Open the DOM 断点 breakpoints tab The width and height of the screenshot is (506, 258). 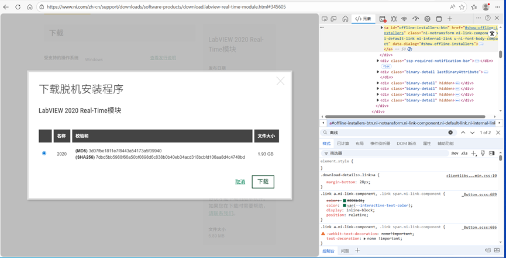tap(407, 144)
